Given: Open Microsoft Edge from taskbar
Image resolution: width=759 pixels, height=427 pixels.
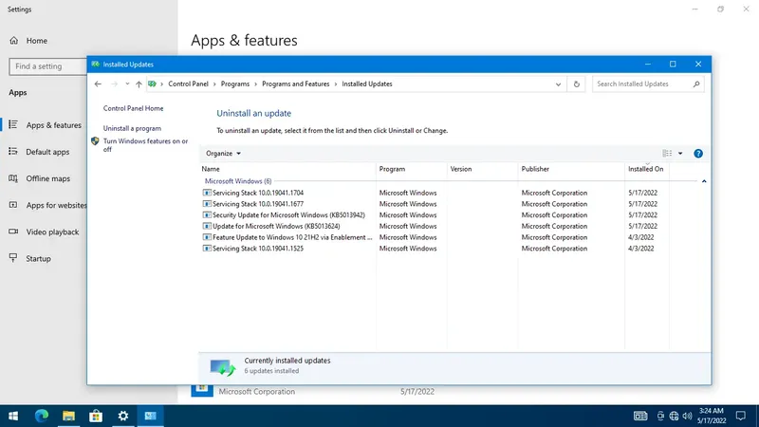Looking at the screenshot, I should [x=42, y=416].
